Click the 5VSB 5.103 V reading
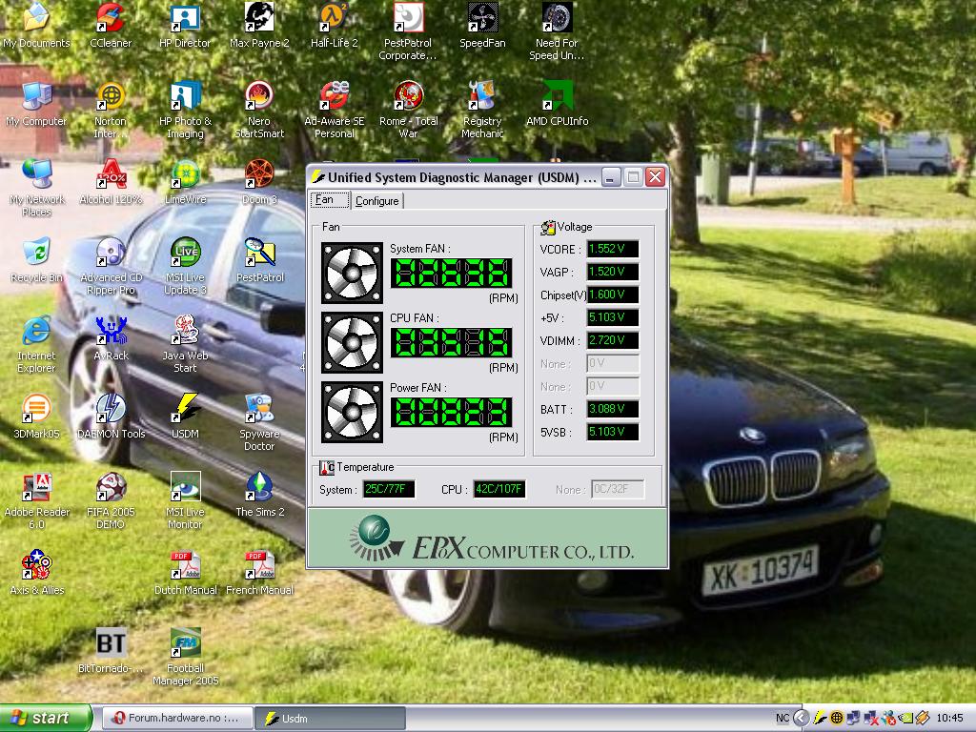 click(613, 432)
